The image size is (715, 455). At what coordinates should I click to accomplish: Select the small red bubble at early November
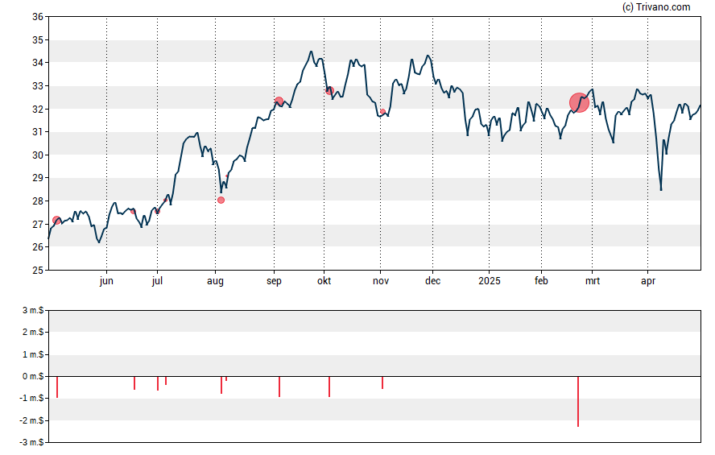tap(382, 112)
